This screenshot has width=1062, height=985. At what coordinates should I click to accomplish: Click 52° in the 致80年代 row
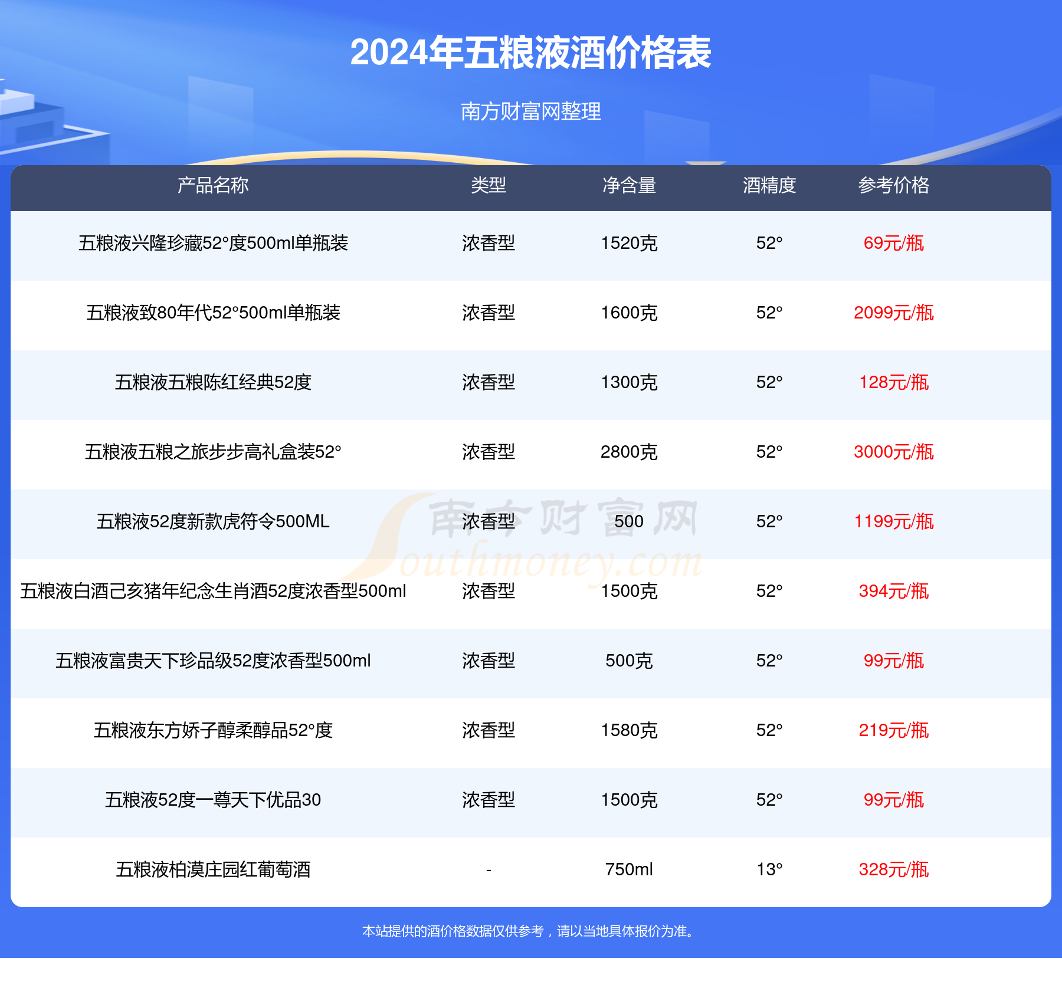coord(769,313)
